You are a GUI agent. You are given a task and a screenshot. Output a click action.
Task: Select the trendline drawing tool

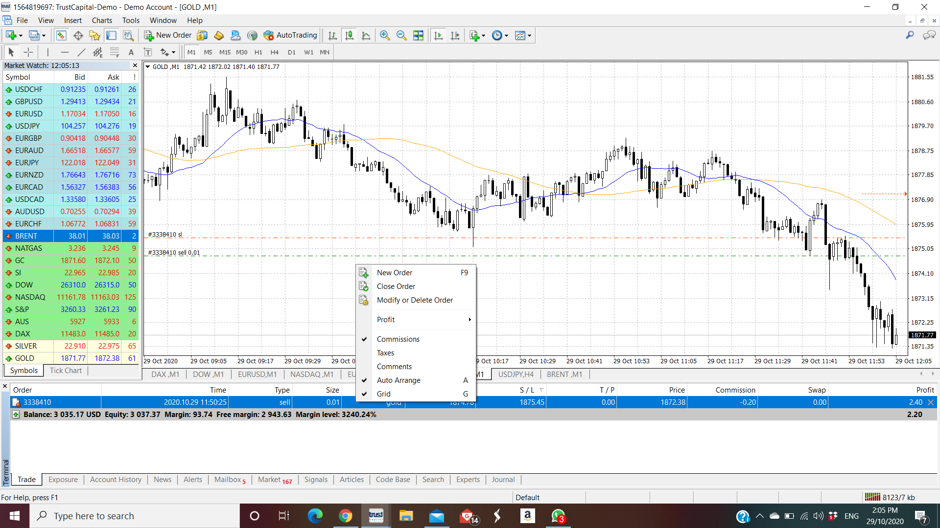81,52
